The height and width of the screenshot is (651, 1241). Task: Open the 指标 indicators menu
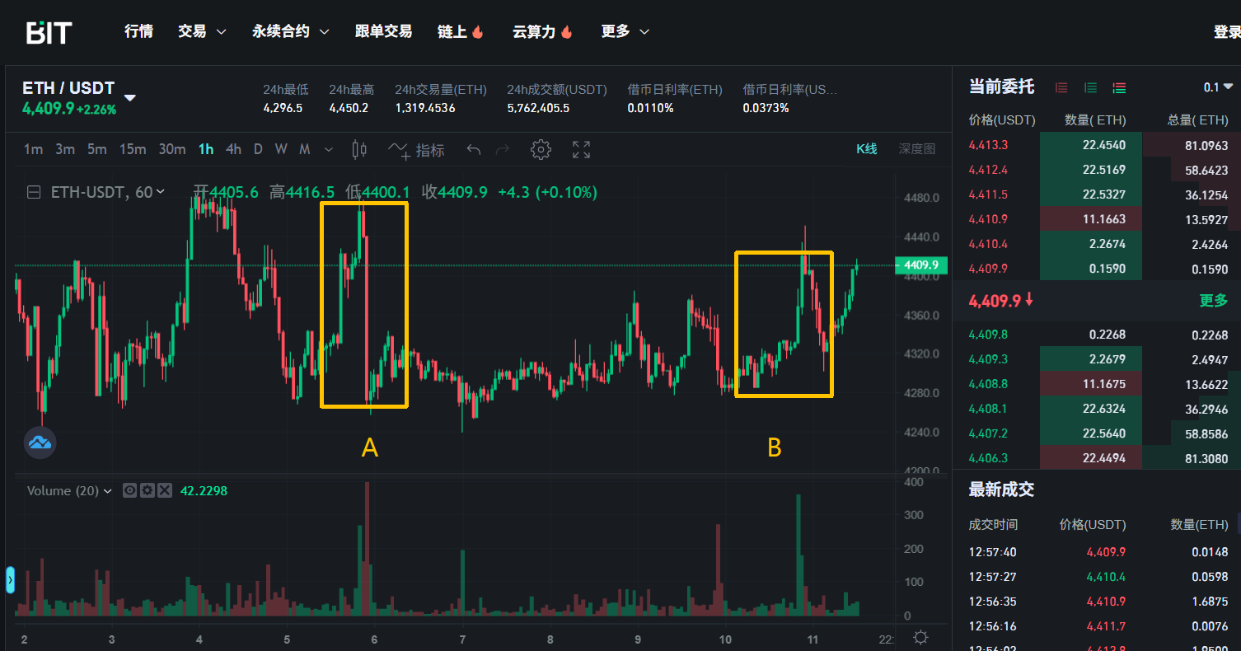(418, 150)
